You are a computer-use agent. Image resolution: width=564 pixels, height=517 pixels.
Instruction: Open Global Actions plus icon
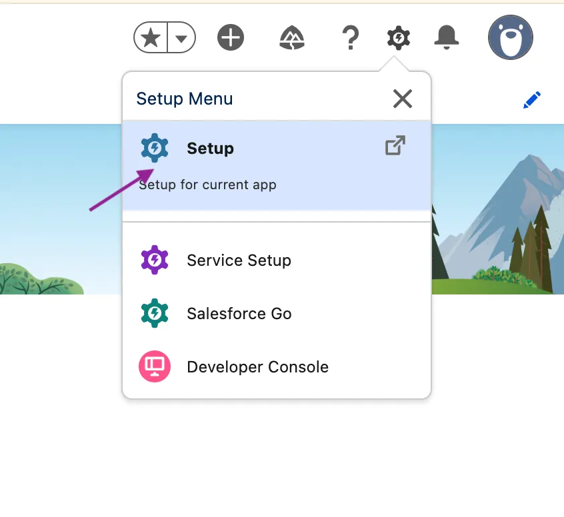(x=231, y=38)
